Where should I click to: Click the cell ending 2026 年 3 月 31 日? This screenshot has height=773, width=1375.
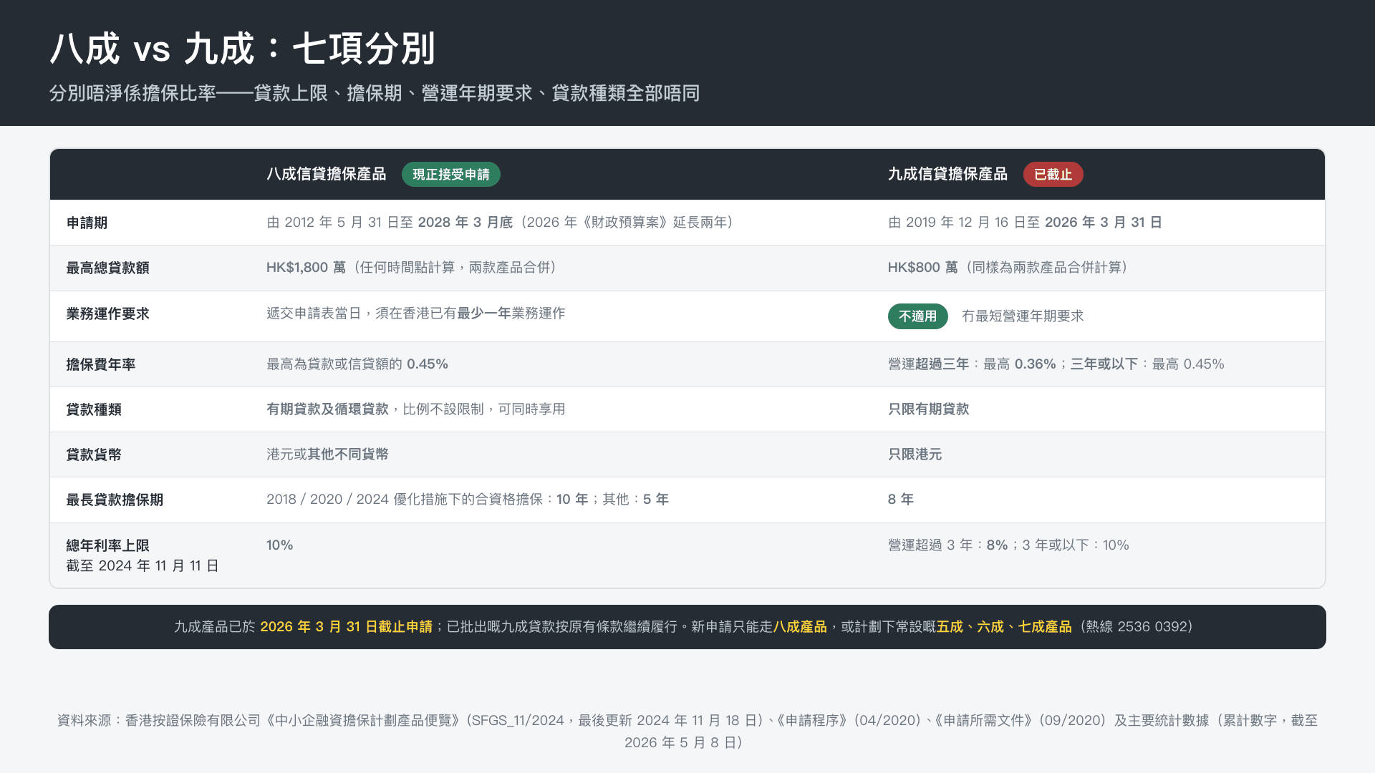(1025, 223)
